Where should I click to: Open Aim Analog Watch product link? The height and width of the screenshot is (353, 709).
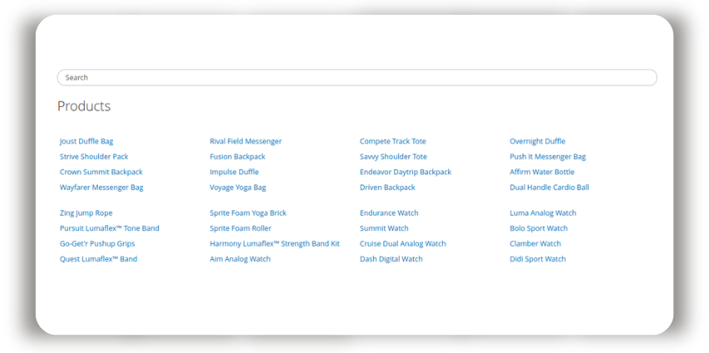240,259
